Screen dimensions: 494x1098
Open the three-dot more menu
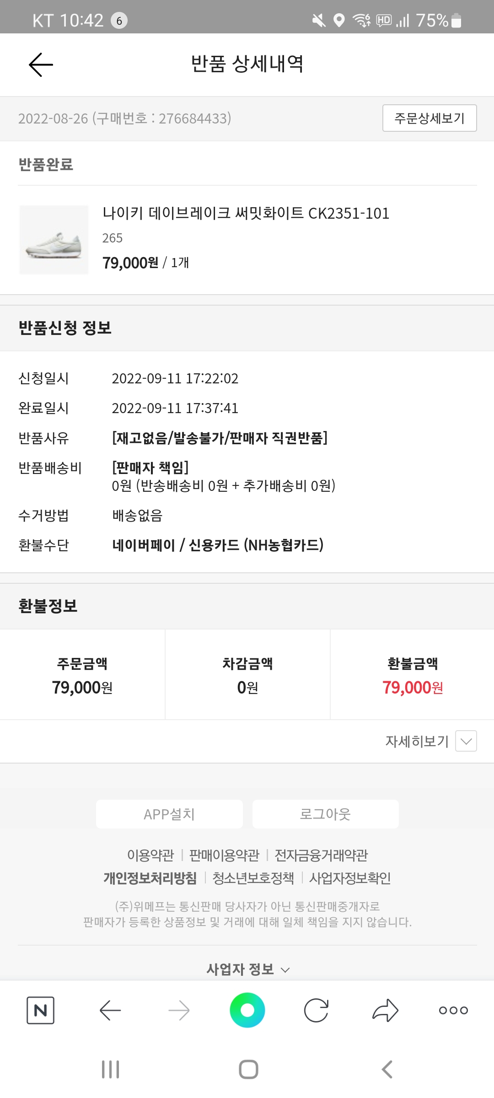point(453,1010)
